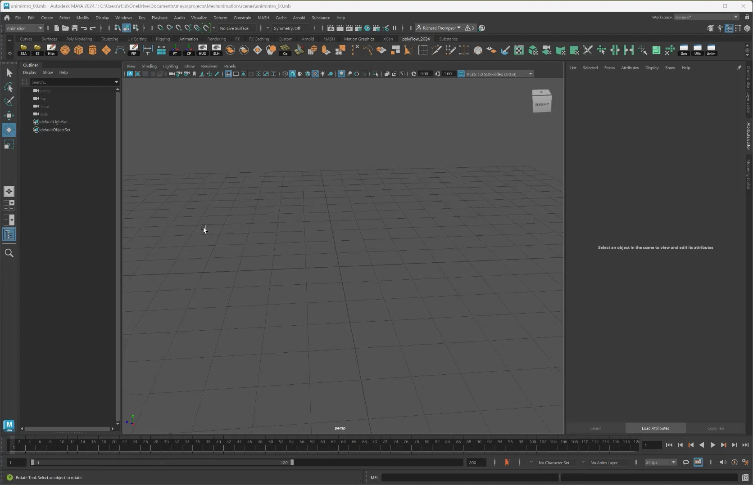
Task: Toggle auto keyframe button
Action: click(734, 463)
